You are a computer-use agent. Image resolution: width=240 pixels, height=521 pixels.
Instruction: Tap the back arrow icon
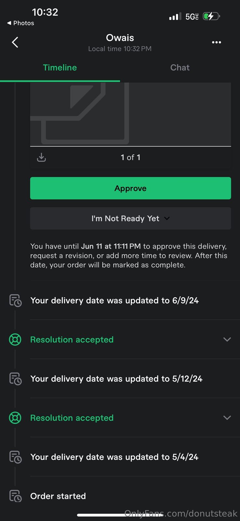coord(15,42)
